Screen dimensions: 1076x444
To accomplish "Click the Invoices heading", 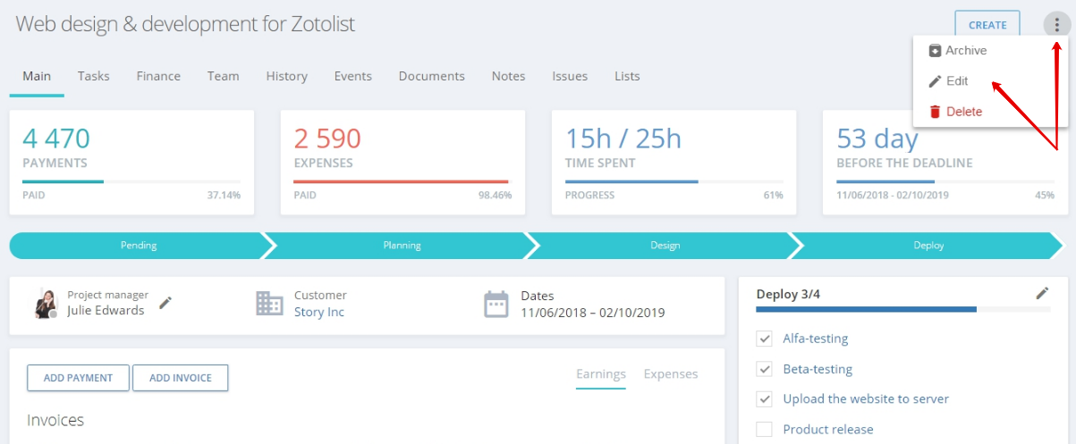I will [x=55, y=420].
